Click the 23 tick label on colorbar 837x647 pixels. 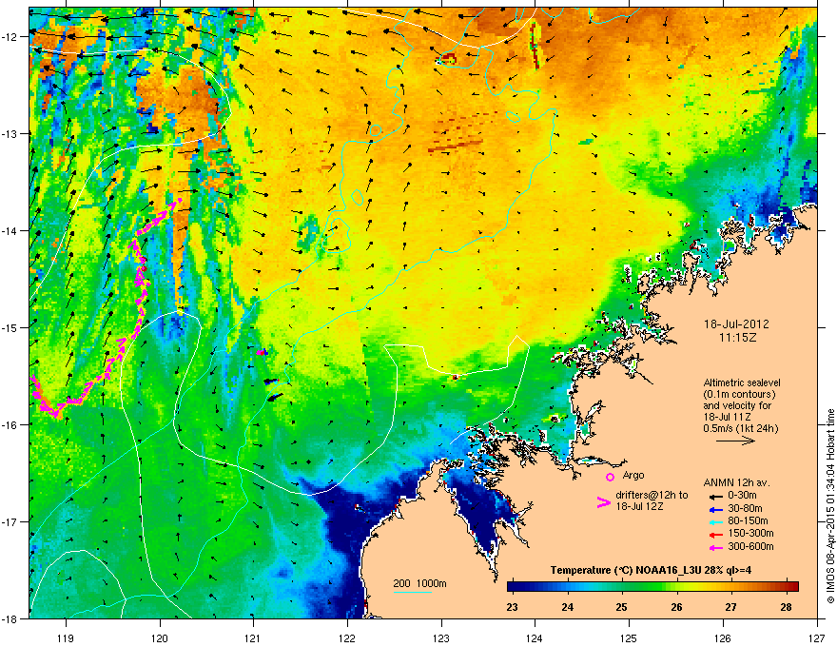(x=512, y=607)
